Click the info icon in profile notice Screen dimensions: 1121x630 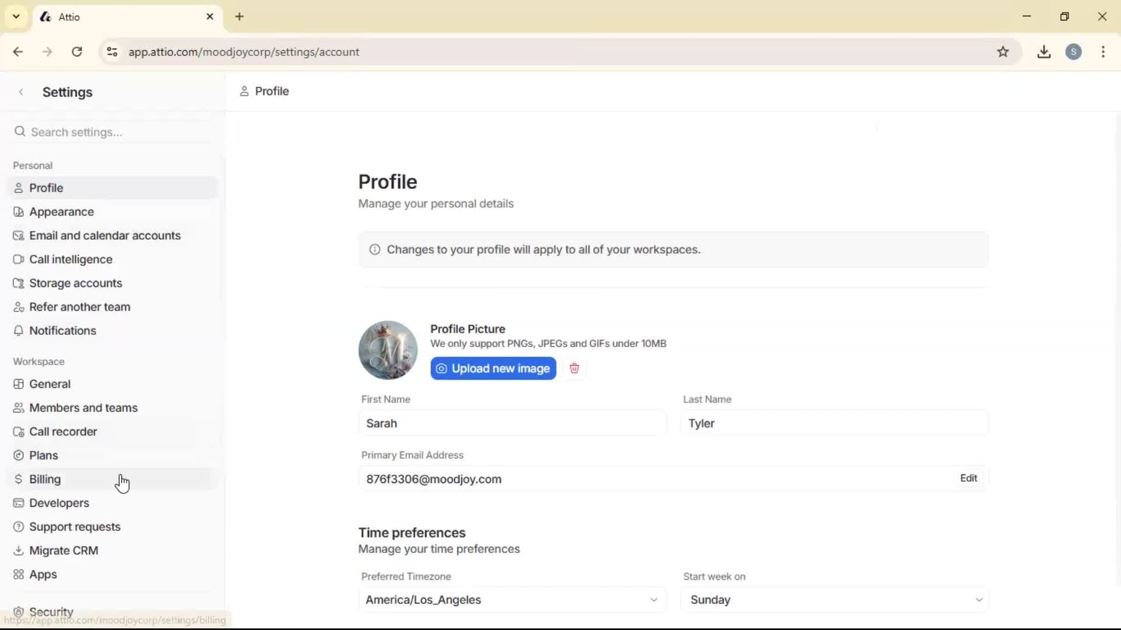click(375, 250)
